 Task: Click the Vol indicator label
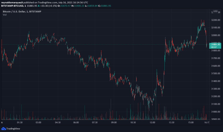tap(5, 15)
